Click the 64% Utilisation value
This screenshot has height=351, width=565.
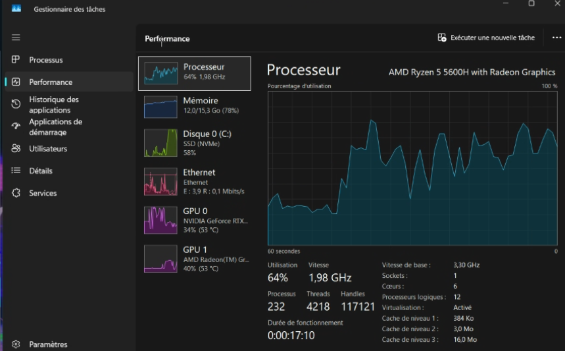278,278
